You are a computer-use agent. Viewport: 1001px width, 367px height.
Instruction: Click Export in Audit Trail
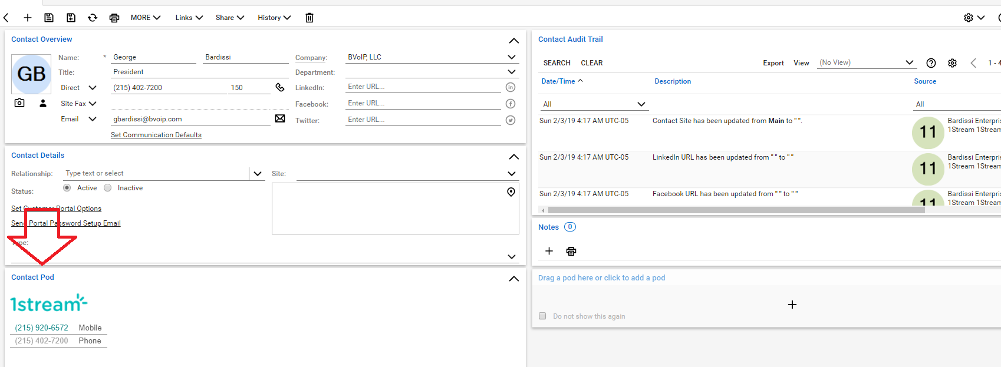click(x=773, y=63)
